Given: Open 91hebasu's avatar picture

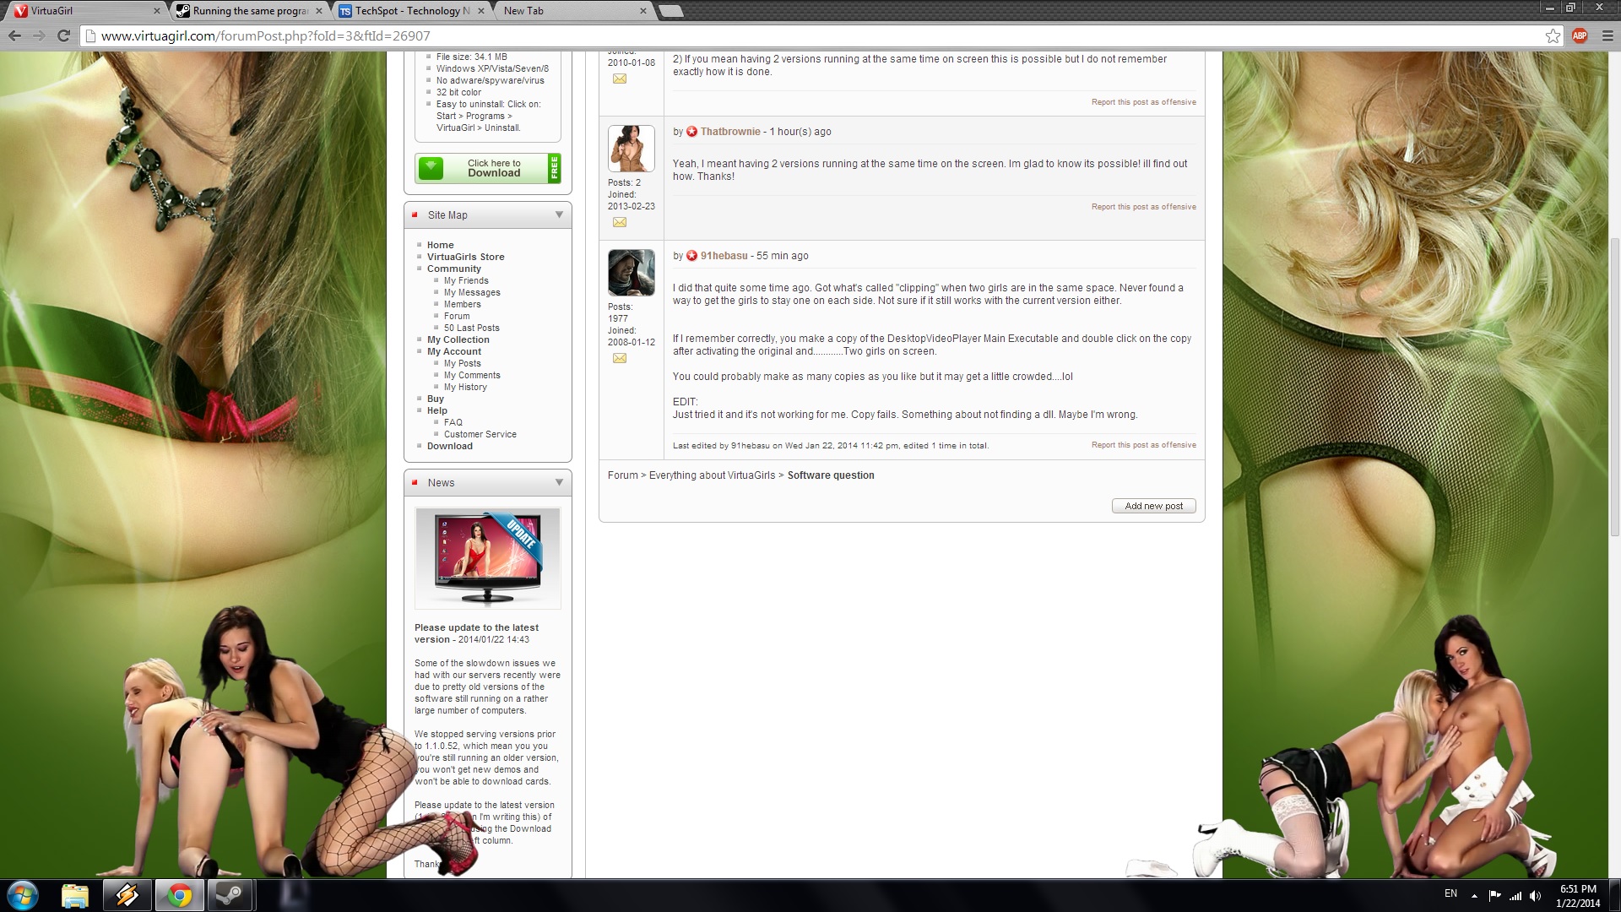Looking at the screenshot, I should (x=632, y=273).
